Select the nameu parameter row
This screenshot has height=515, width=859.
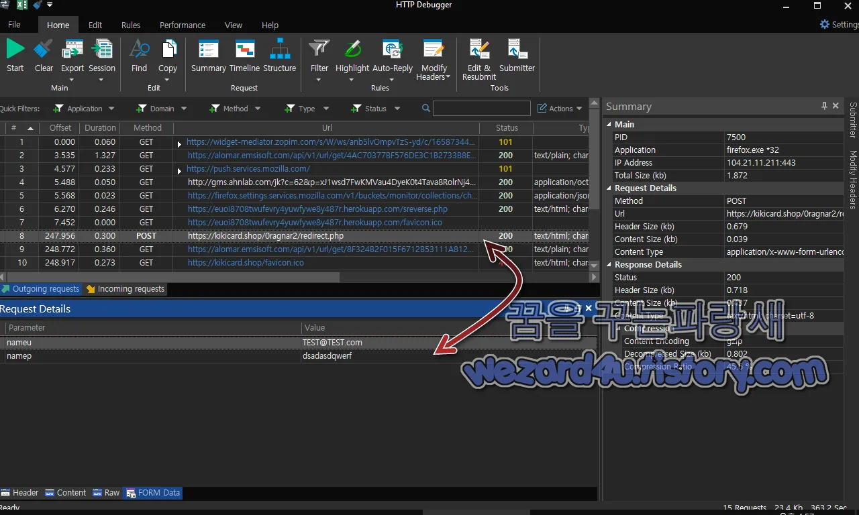(298, 343)
